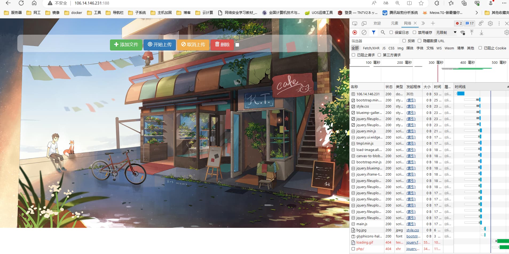Open the 服务器 bookmark folder

pos(13,13)
